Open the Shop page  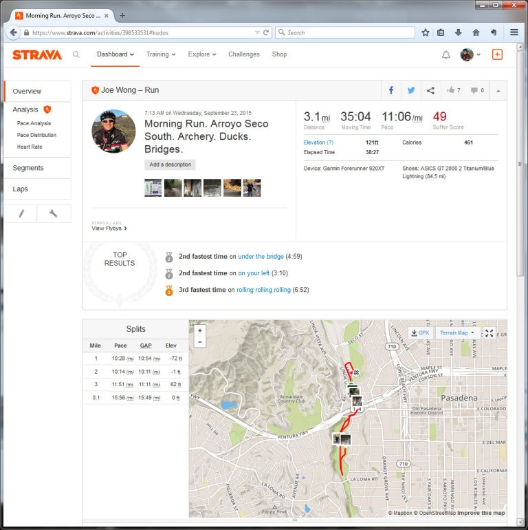point(279,54)
